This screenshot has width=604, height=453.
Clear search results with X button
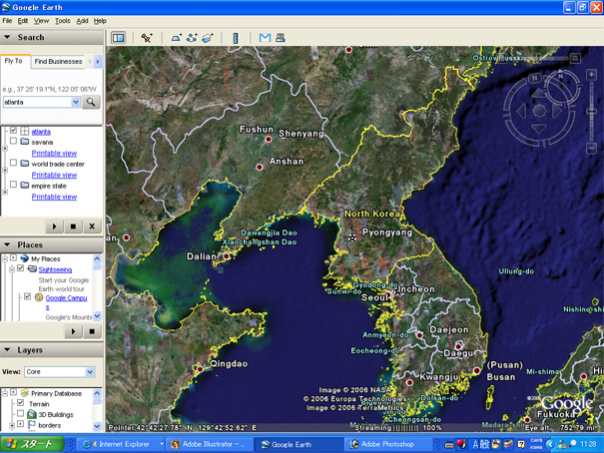coord(92,226)
